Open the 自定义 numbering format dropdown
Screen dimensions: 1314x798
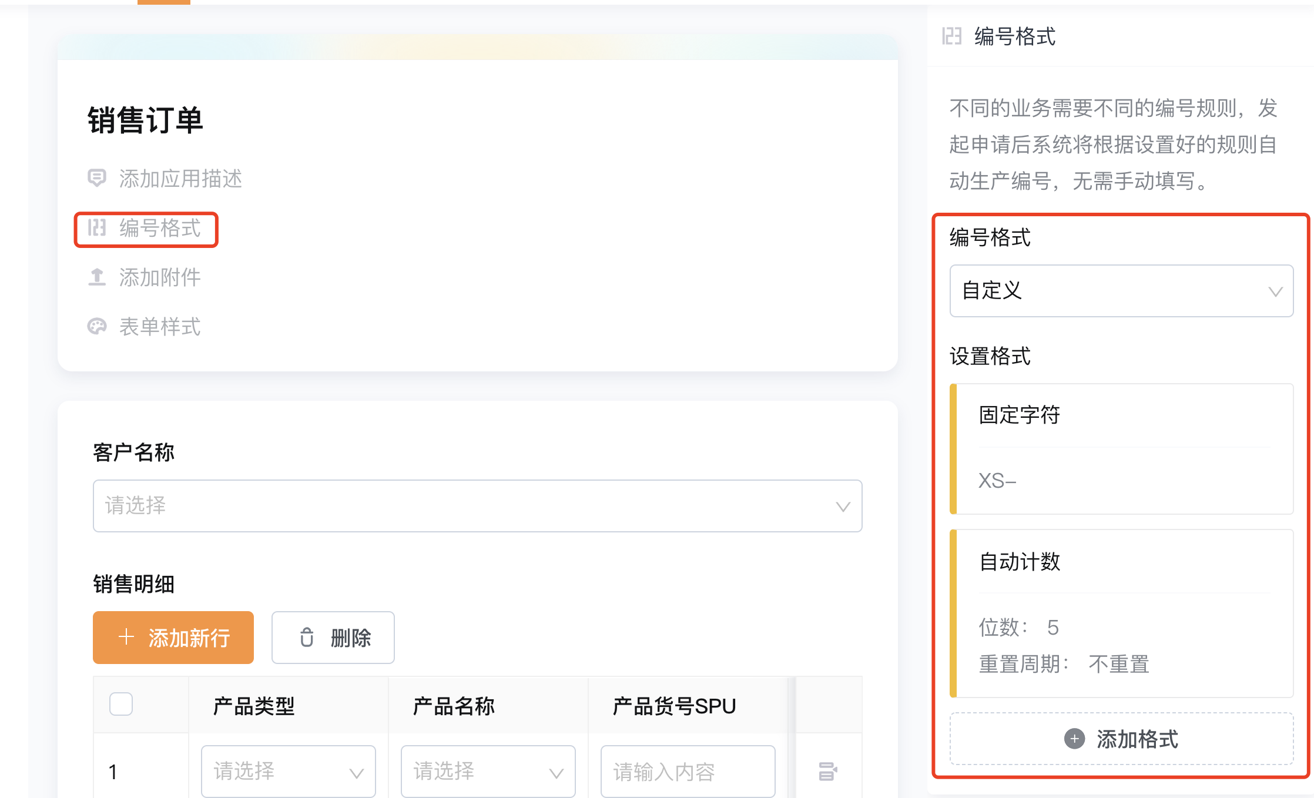point(1121,291)
